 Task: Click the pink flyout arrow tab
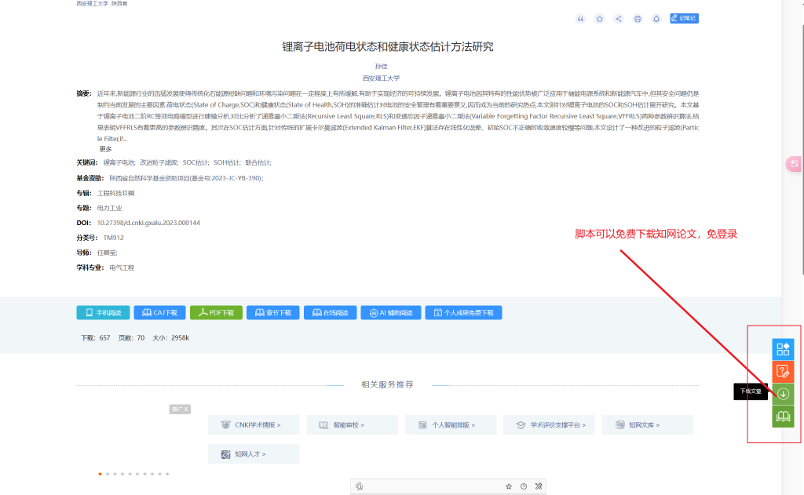[795, 163]
